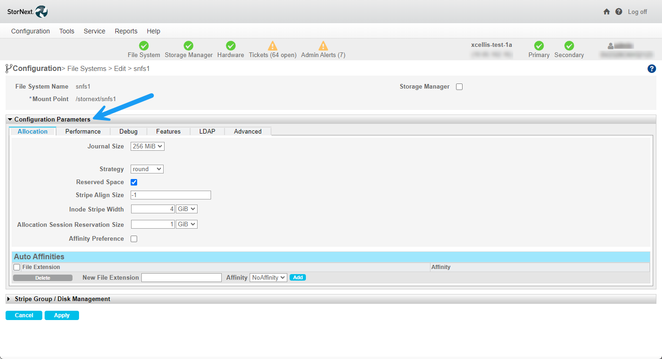The height and width of the screenshot is (359, 662).
Task: Click the StorNext logo
Action: pyautogui.click(x=27, y=12)
